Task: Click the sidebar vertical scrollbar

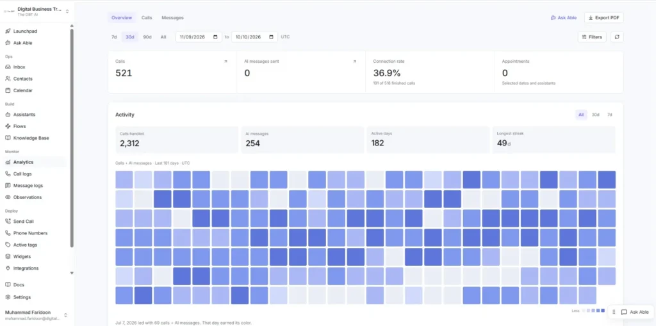Action: tap(72, 138)
